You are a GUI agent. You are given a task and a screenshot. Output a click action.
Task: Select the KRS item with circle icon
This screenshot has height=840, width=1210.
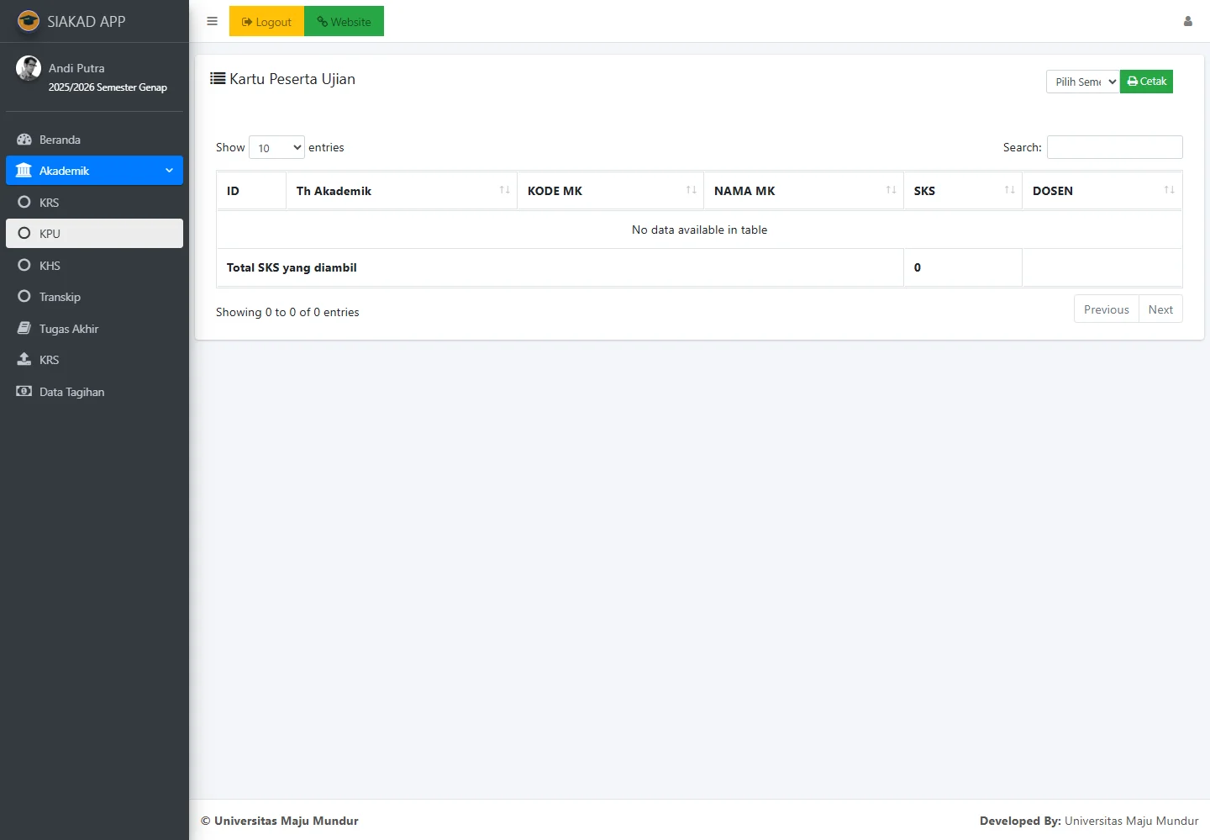coord(49,203)
